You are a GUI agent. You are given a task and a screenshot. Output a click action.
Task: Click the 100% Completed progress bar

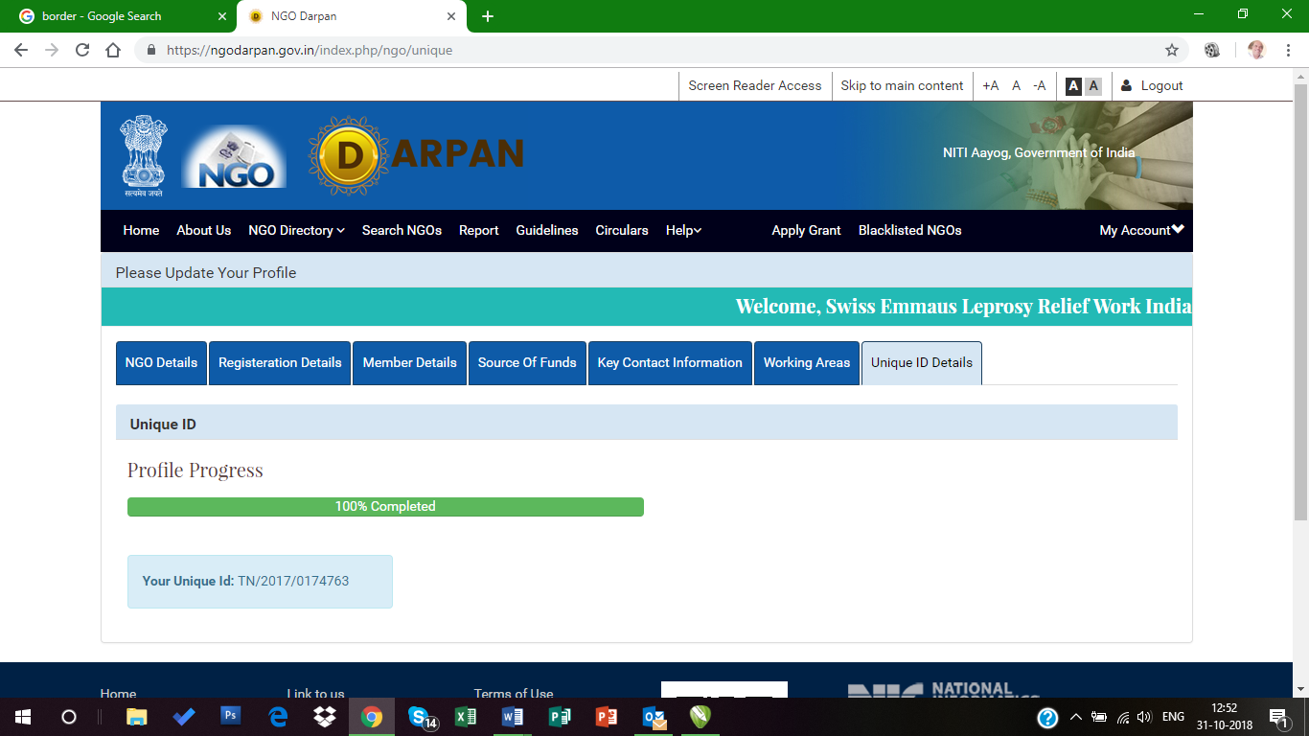coord(385,507)
